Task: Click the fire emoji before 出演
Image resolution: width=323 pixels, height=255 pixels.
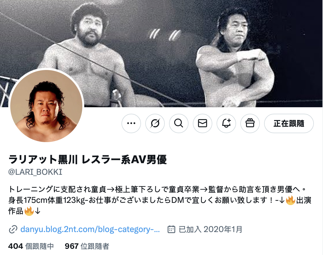Action: pyautogui.click(x=290, y=200)
